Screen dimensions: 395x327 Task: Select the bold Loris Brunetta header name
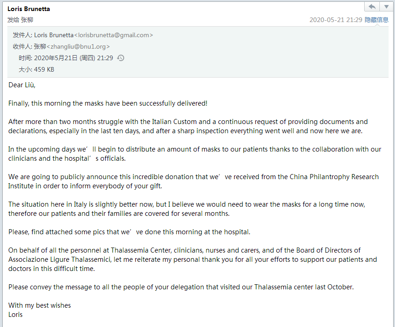click(x=29, y=9)
